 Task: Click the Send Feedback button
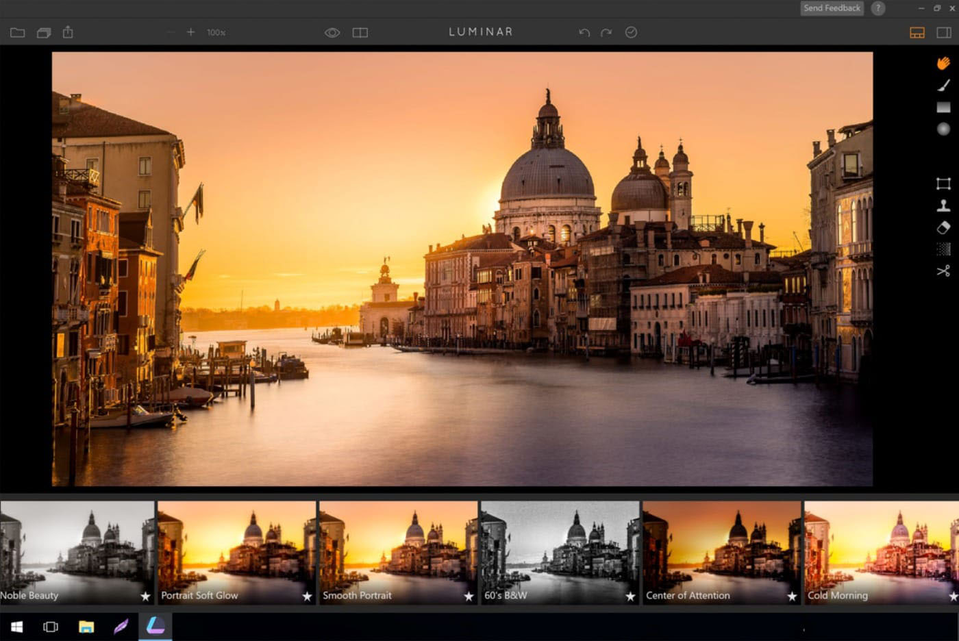pyautogui.click(x=832, y=8)
